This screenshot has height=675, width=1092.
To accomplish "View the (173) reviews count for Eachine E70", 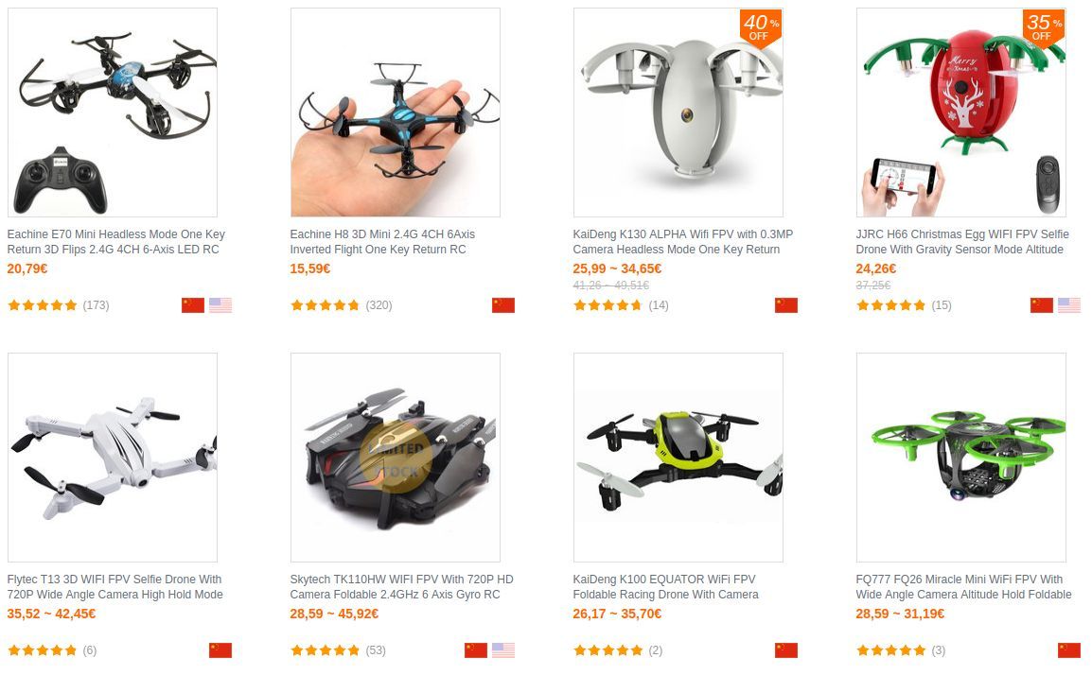I will coord(97,304).
